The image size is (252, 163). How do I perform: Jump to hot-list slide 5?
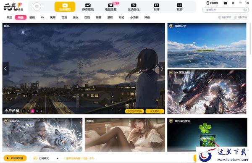(41, 111)
